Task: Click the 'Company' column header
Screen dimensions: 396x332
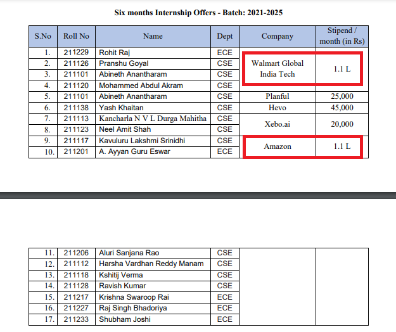Action: (278, 36)
